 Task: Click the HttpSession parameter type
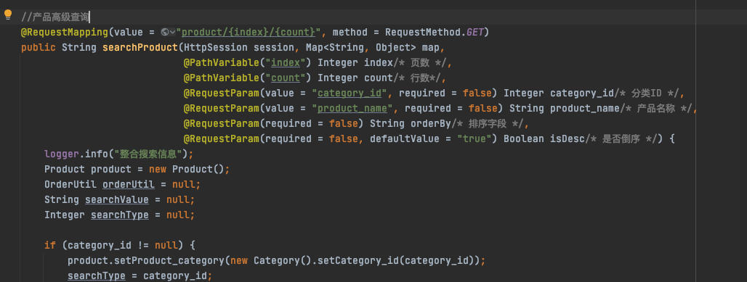click(x=216, y=48)
